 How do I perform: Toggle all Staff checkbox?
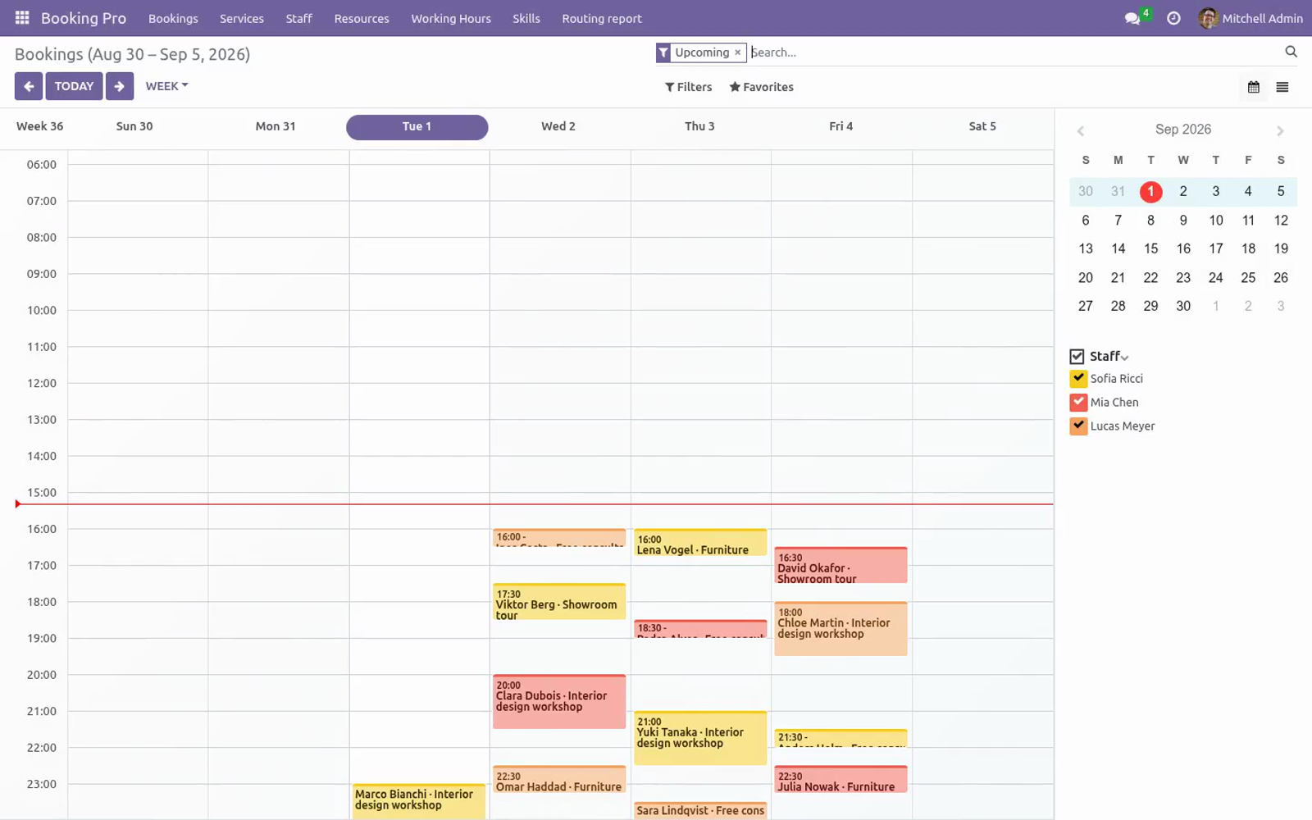point(1077,357)
